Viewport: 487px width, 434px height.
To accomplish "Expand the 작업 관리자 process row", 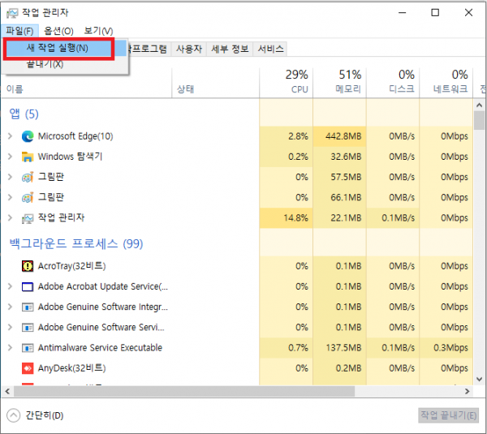I will point(10,218).
